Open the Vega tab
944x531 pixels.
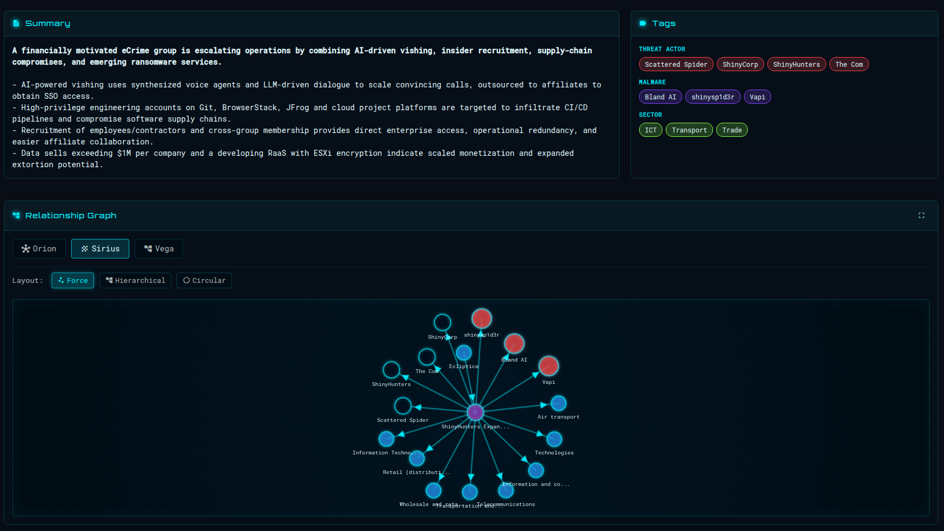click(x=159, y=248)
